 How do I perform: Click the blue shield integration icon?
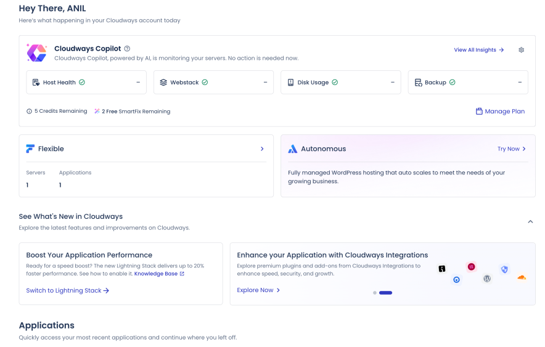pos(504,269)
